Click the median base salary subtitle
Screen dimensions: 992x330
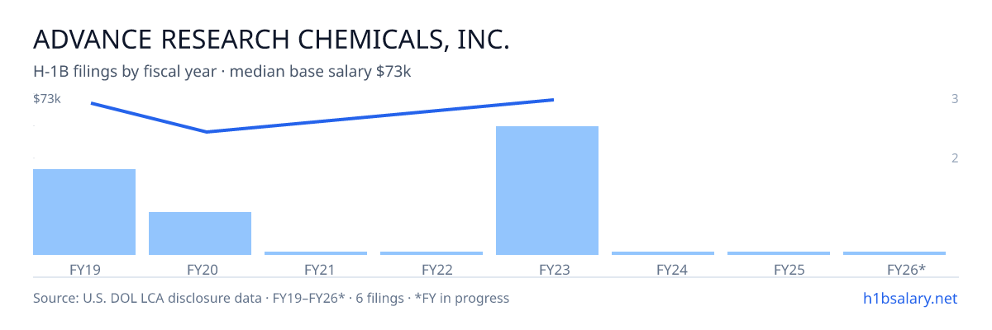point(321,72)
